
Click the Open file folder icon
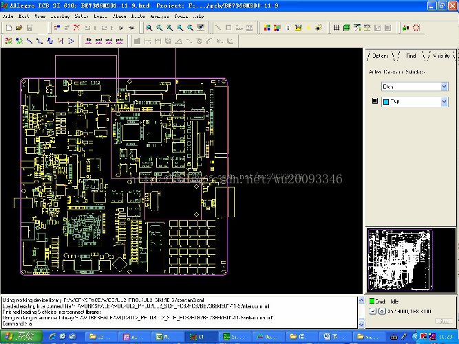coord(19,27)
